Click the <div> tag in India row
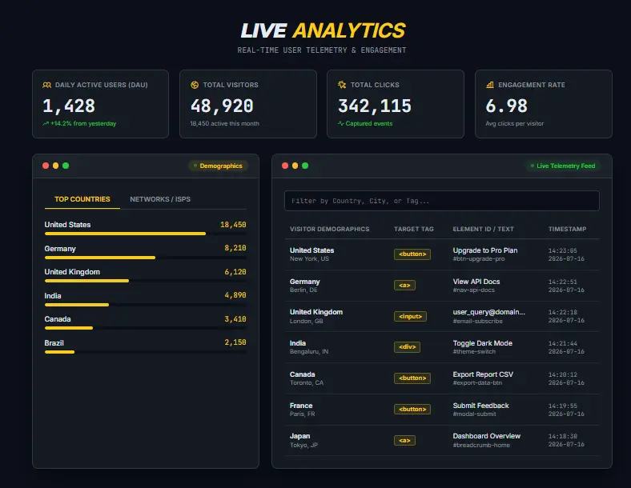The width and height of the screenshot is (631, 488). (x=407, y=347)
